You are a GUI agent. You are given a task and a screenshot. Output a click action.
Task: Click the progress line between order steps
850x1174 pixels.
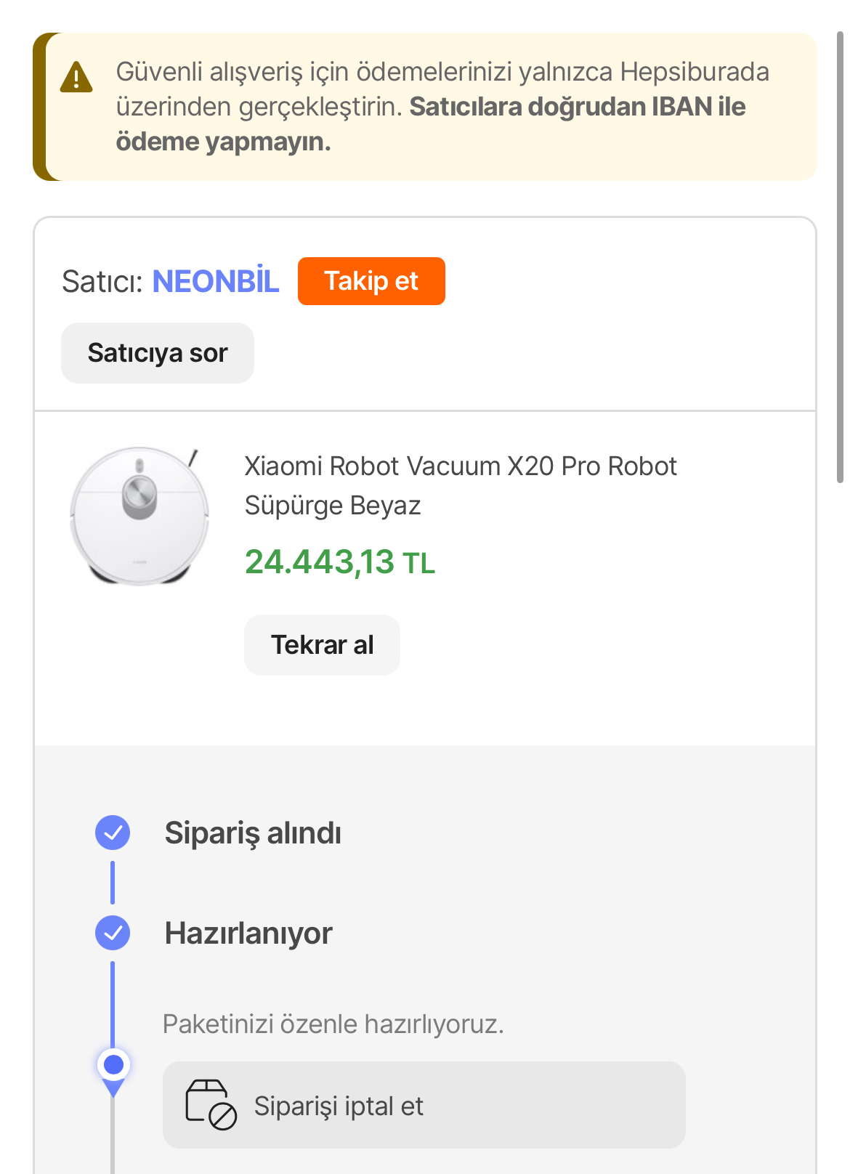(113, 883)
